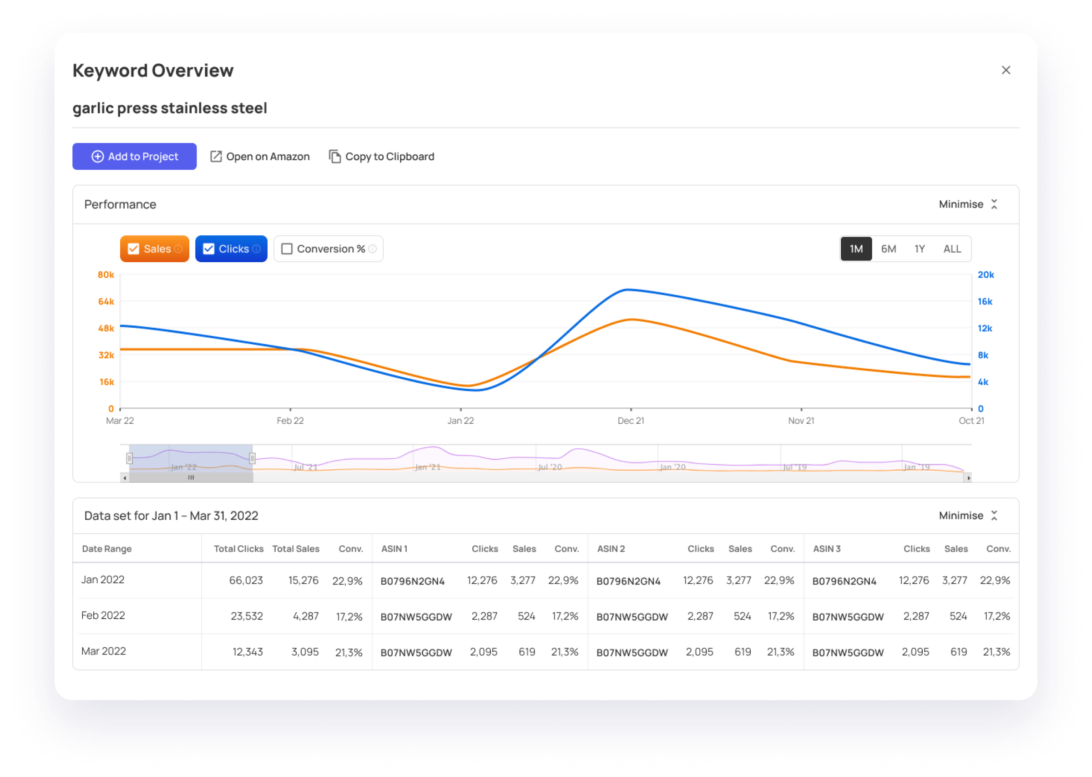Screen dimensions: 1092x777
Task: Select the 1M time range
Action: pyautogui.click(x=856, y=249)
